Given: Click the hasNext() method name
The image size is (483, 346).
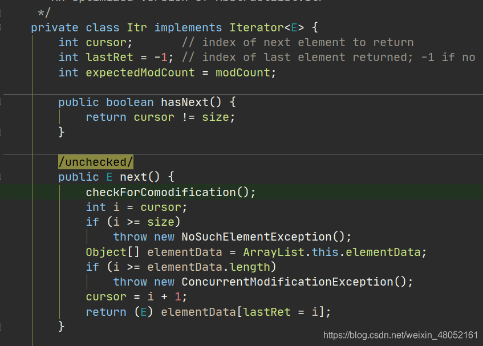Looking at the screenshot, I should click(191, 102).
